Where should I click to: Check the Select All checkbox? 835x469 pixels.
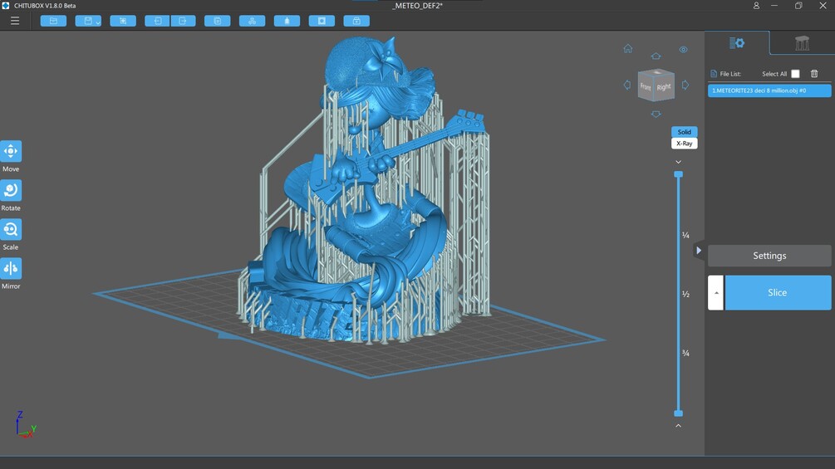click(796, 74)
